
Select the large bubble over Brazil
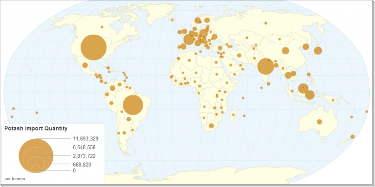point(133,105)
